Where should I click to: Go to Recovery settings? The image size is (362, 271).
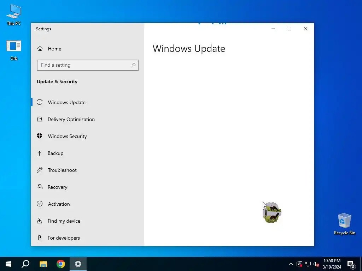click(x=88, y=187)
